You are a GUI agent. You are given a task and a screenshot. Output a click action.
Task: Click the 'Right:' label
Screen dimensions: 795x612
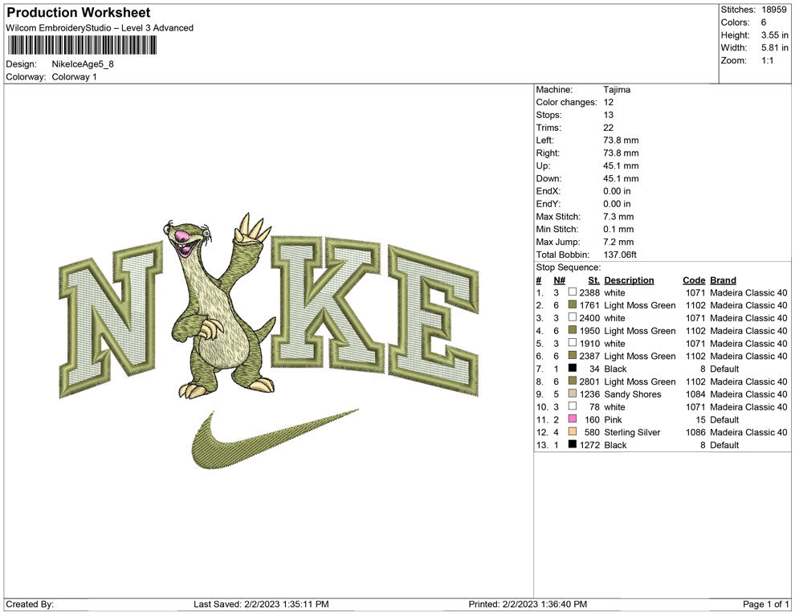point(548,153)
